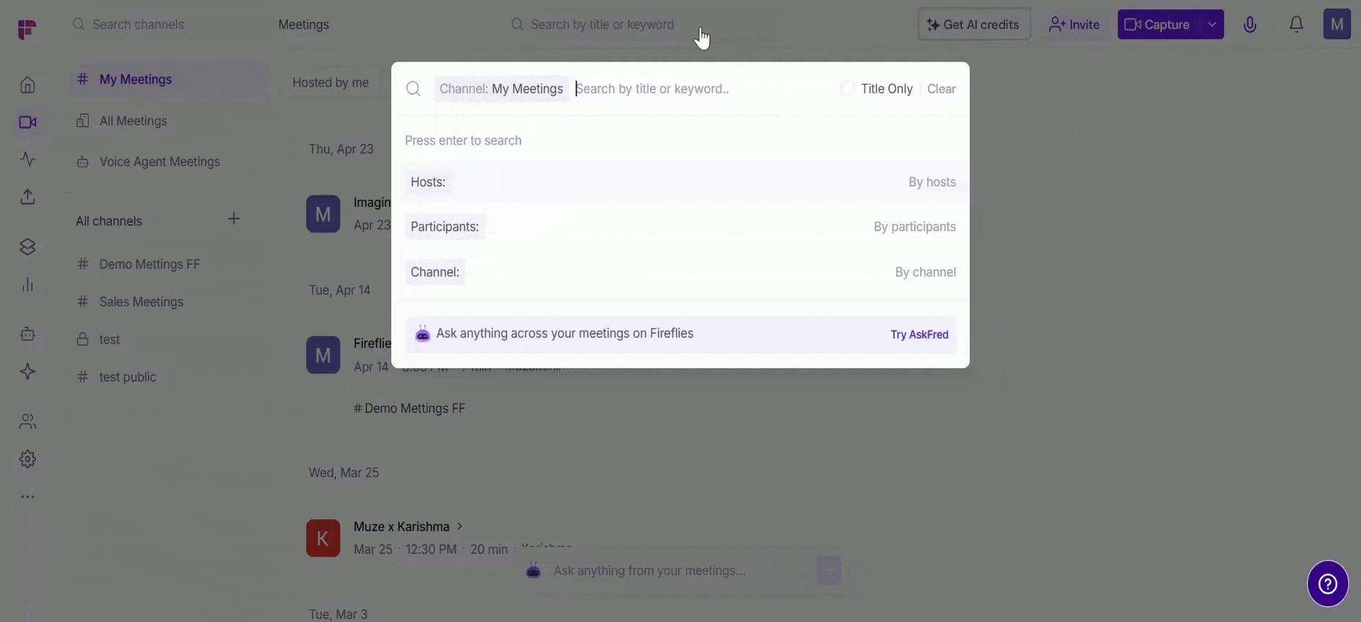The height and width of the screenshot is (622, 1361).
Task: Expand the Capture dropdown arrow
Action: tap(1212, 25)
